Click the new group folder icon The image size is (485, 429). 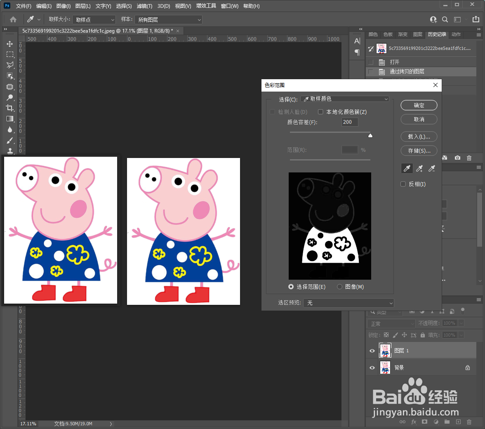(x=447, y=422)
